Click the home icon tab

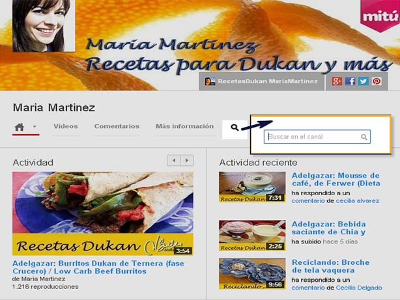pyautogui.click(x=20, y=127)
